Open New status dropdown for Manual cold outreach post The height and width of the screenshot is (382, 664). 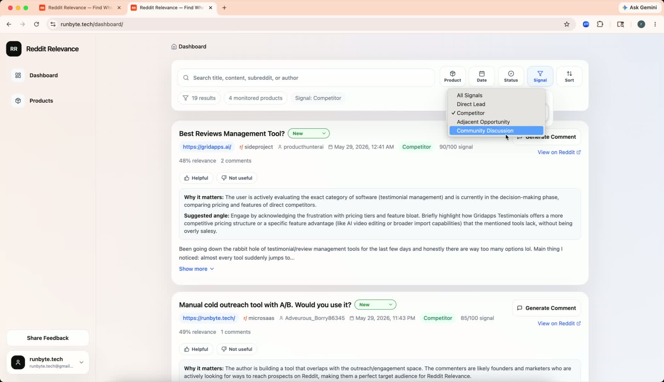pyautogui.click(x=375, y=305)
